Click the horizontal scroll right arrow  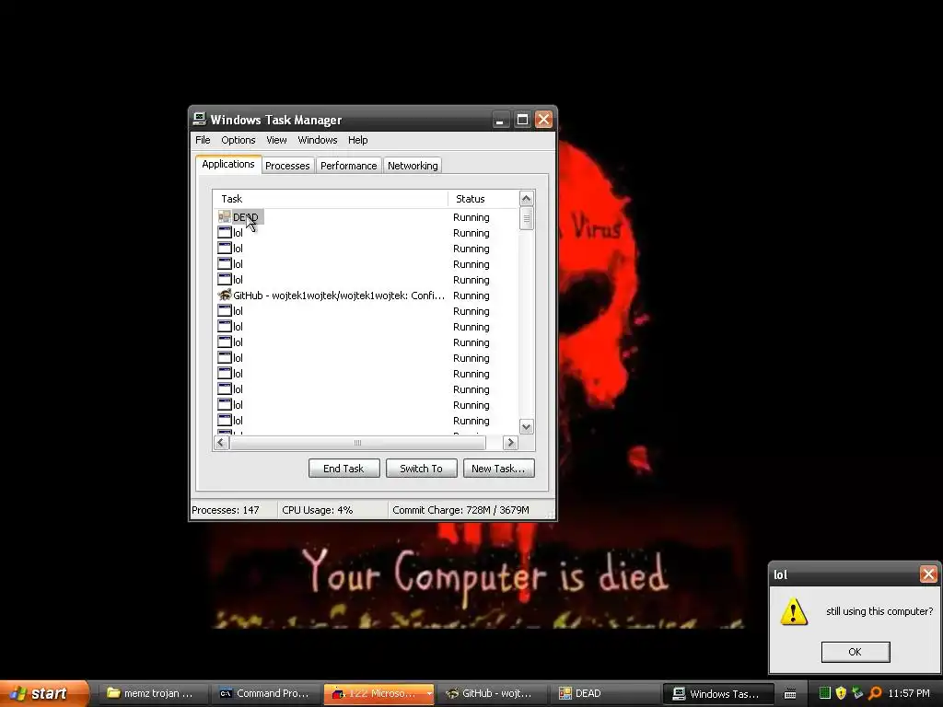510,443
